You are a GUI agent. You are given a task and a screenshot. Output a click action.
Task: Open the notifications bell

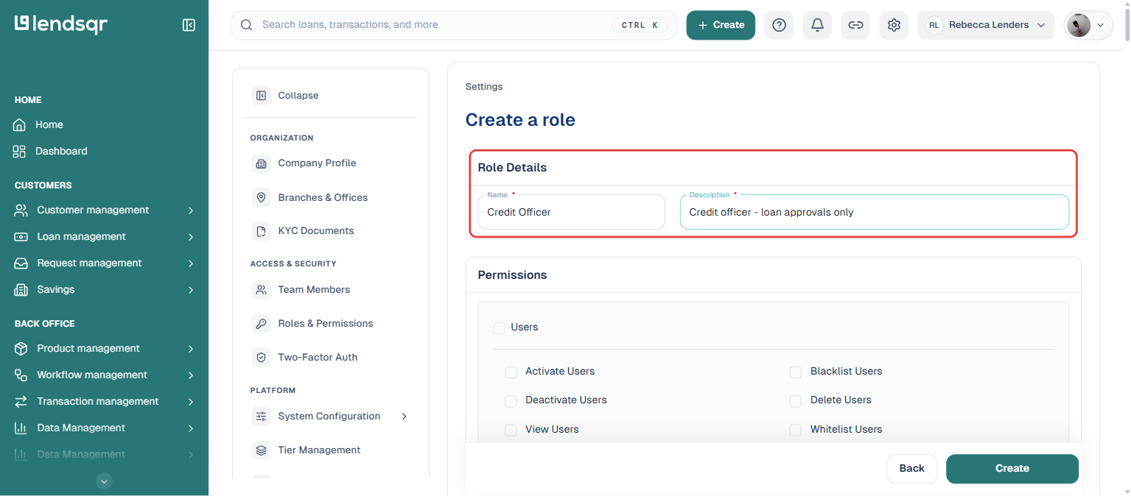pyautogui.click(x=817, y=25)
